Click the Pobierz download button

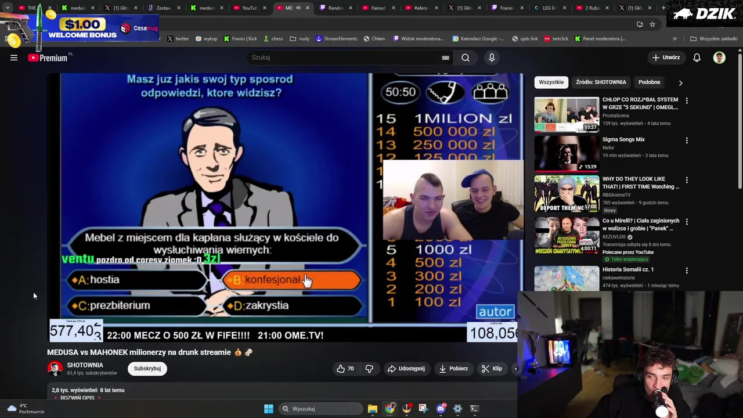pos(453,369)
